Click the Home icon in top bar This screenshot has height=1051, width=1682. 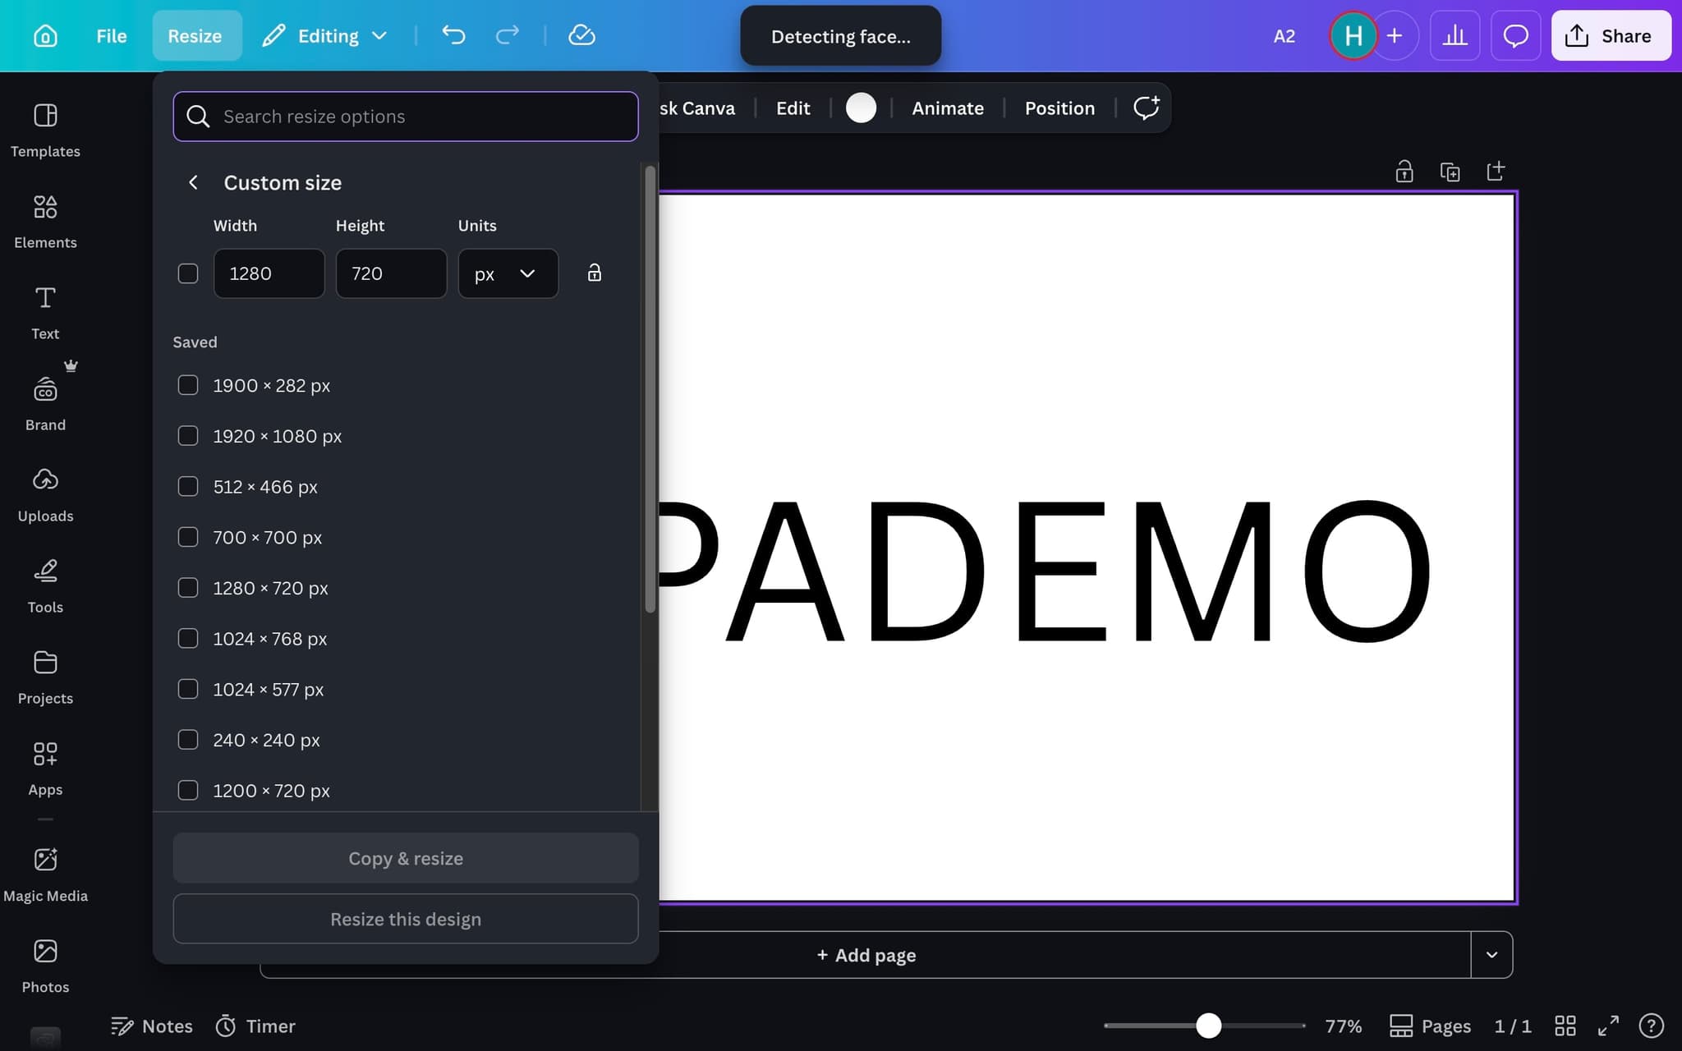point(45,36)
